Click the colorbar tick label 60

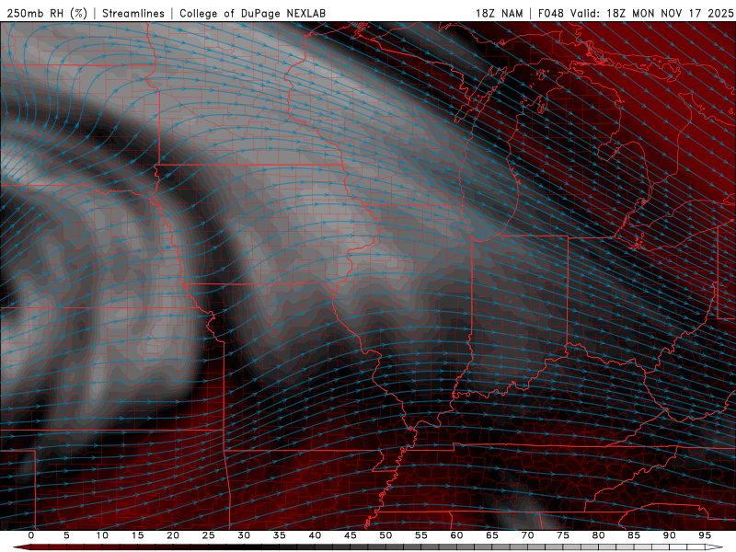point(456,535)
